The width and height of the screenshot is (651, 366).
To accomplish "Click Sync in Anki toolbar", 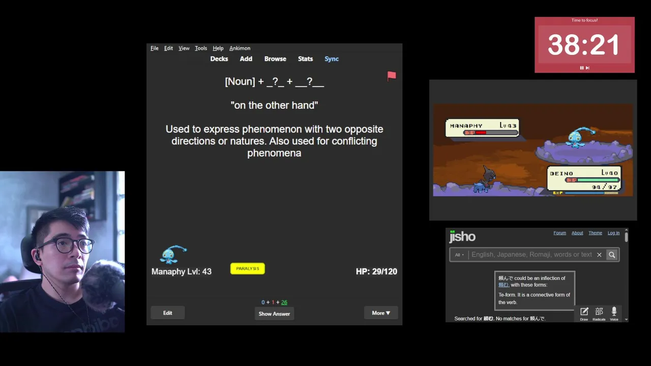I will pyautogui.click(x=332, y=59).
